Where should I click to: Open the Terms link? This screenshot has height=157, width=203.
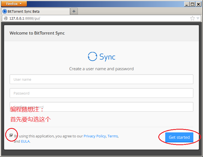tap(113, 136)
